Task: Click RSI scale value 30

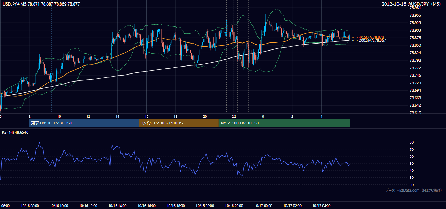Action: point(411,178)
